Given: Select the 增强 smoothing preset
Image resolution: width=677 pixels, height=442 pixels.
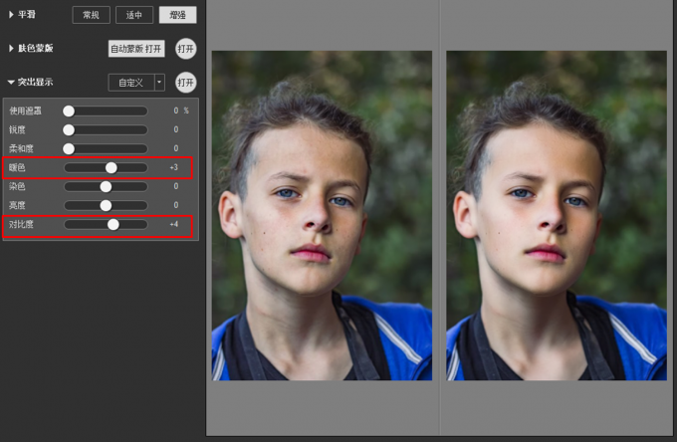Looking at the screenshot, I should (x=177, y=15).
